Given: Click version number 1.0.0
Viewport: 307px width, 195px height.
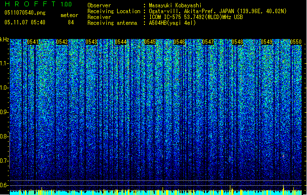Looking at the screenshot, I should (x=66, y=4).
